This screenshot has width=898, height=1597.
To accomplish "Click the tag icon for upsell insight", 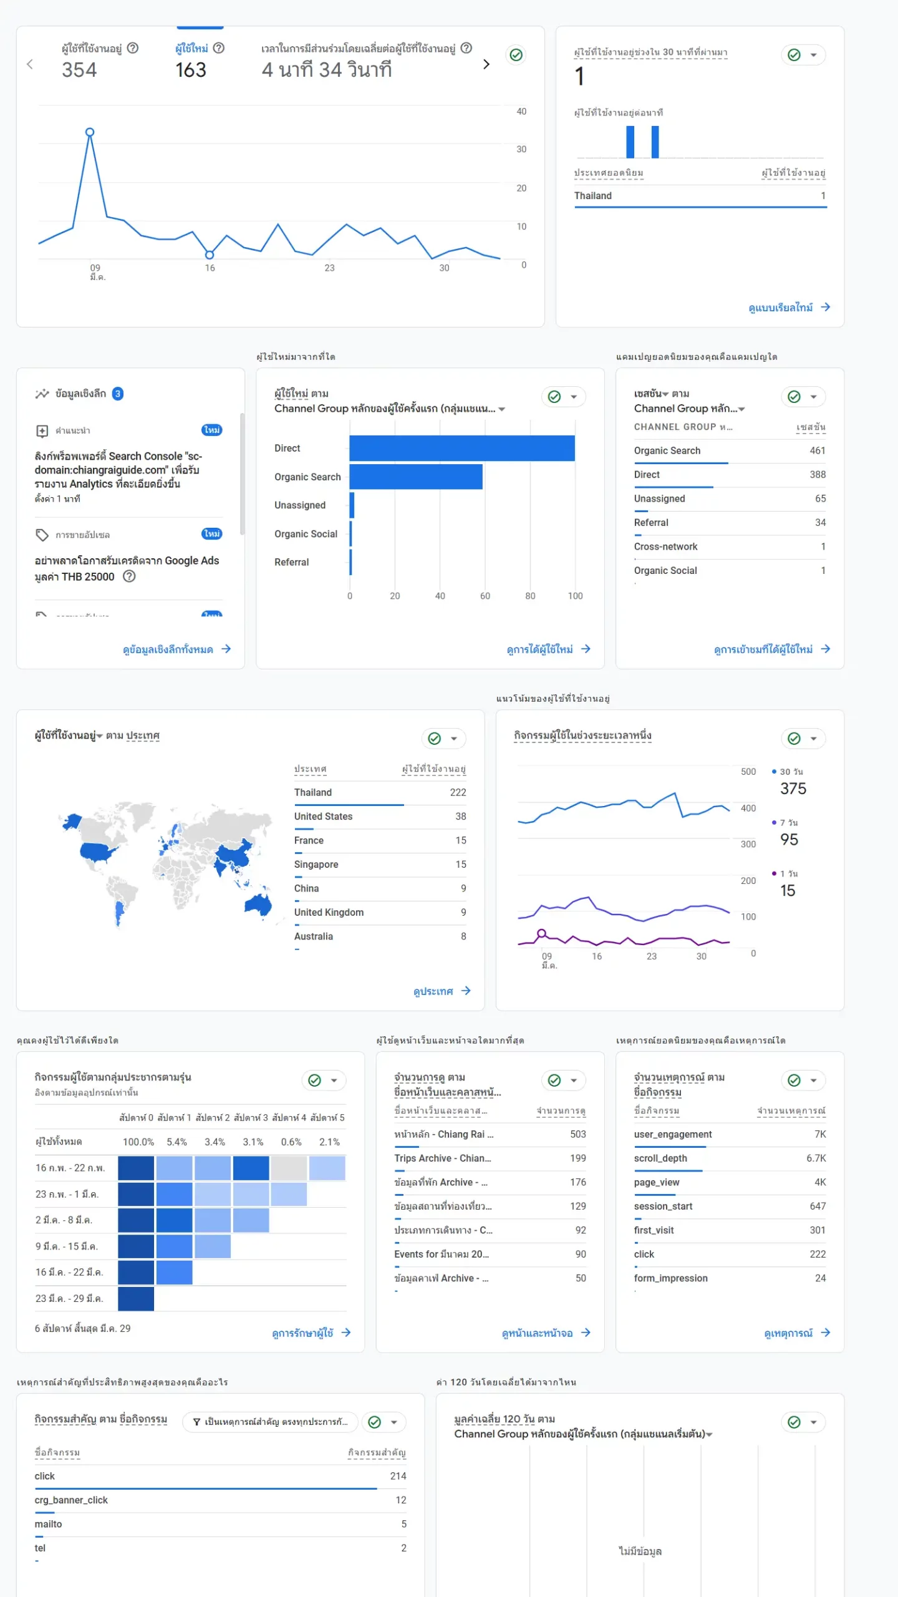I will (42, 535).
